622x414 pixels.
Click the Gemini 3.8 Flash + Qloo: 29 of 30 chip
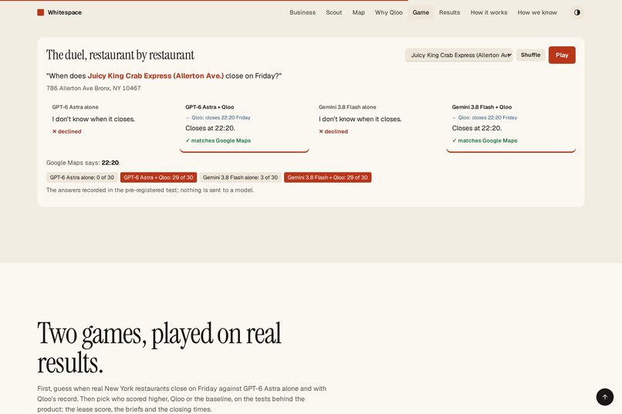tap(328, 177)
